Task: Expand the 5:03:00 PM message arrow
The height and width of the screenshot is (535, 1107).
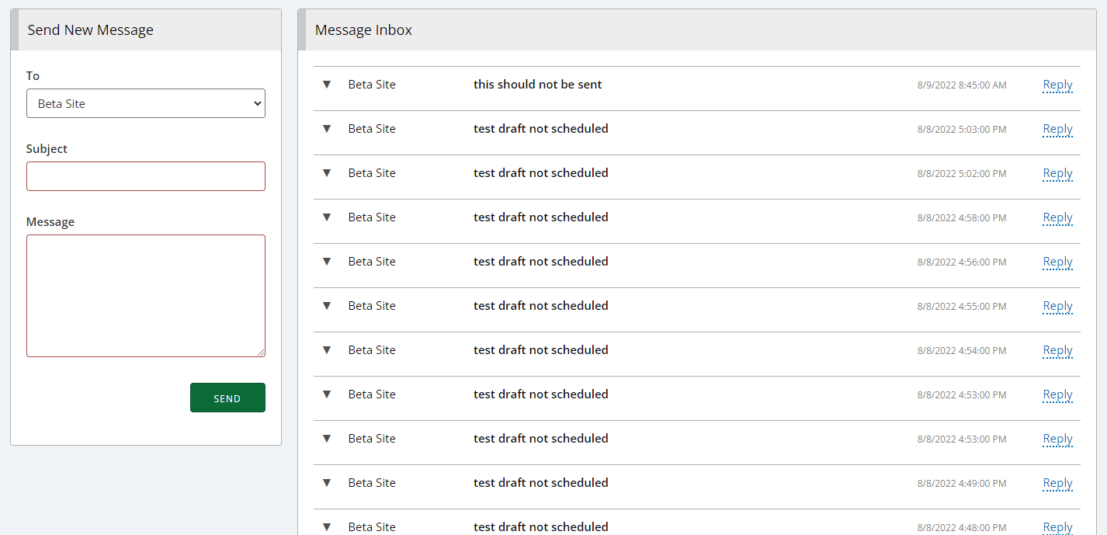Action: [x=327, y=129]
